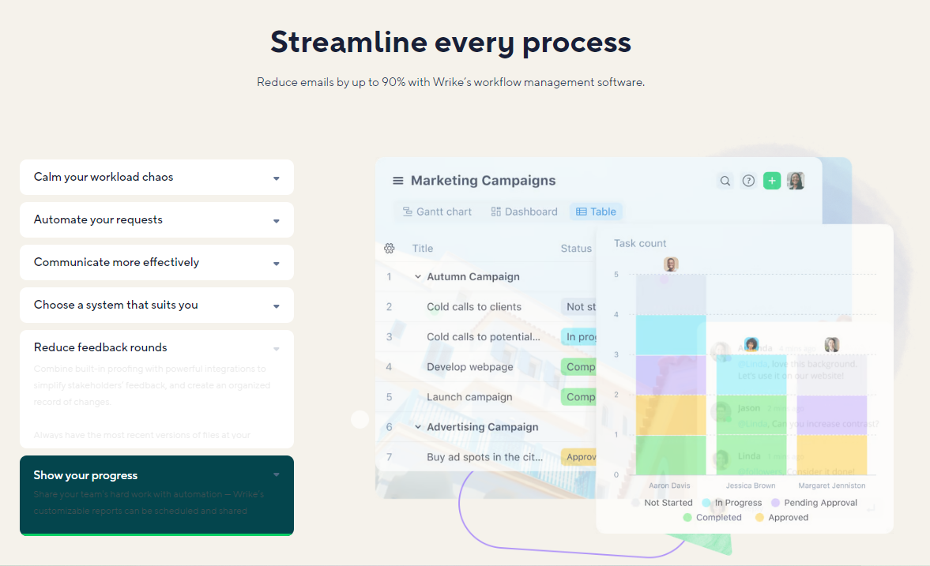Collapse the Autumn Campaign row chevron

pos(417,277)
